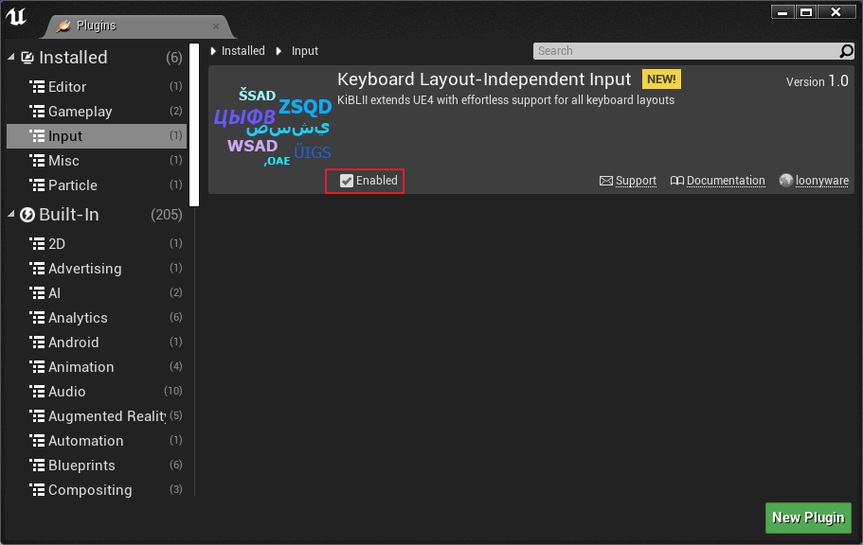Click the list icon beside Compositing

coord(37,490)
